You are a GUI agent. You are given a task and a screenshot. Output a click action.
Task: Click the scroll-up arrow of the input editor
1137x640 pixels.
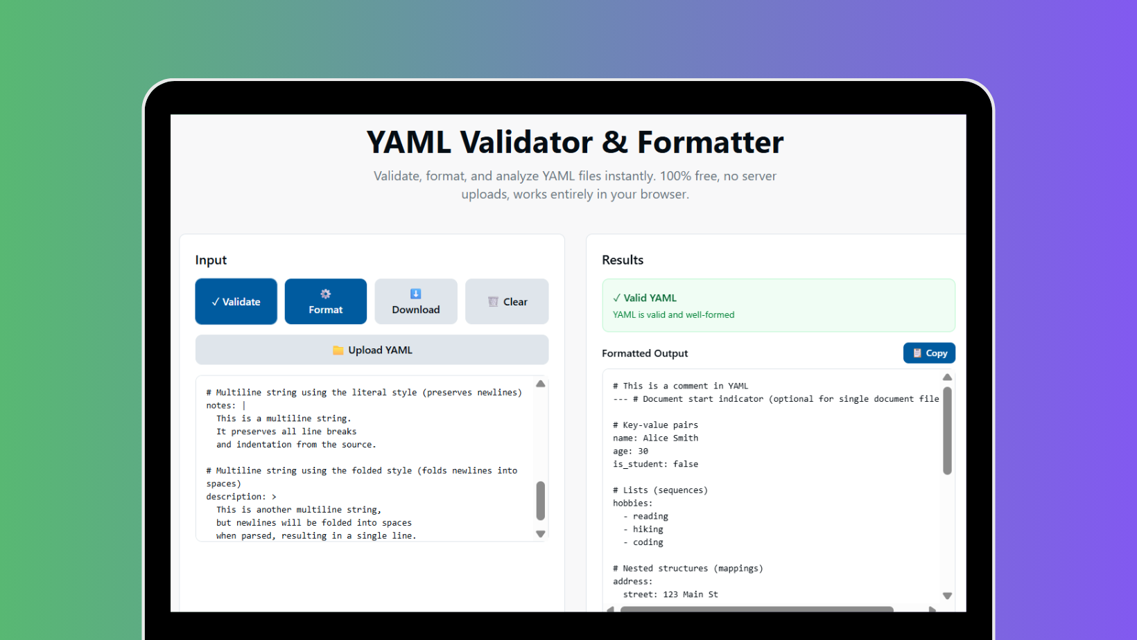pos(540,383)
